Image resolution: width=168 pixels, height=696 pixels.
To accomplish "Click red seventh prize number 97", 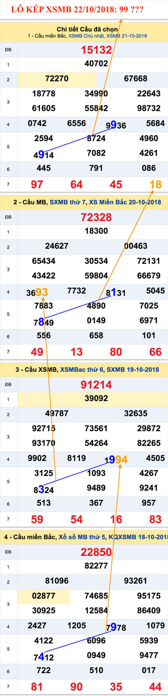I will tap(37, 185).
